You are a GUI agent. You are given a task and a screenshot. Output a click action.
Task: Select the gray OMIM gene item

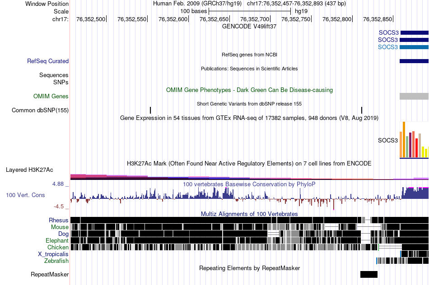tap(414, 96)
